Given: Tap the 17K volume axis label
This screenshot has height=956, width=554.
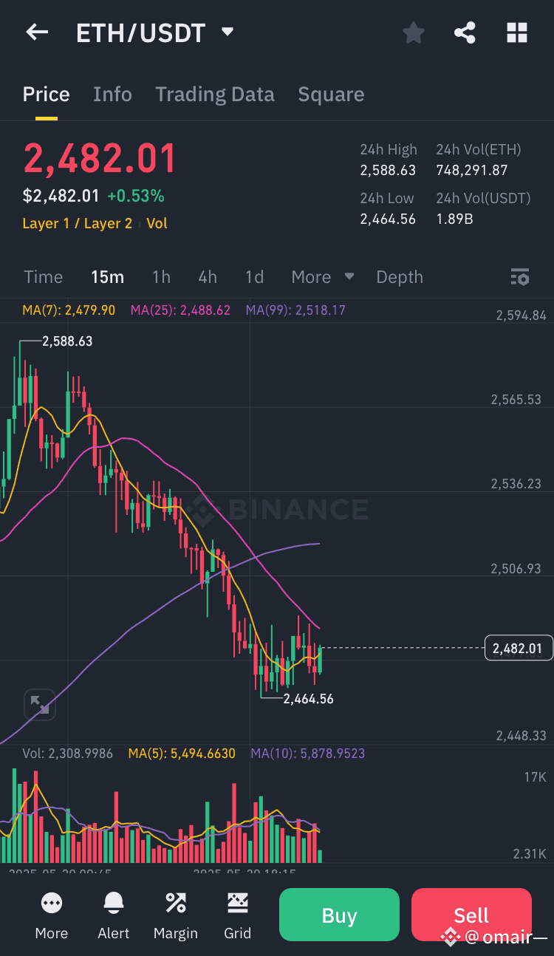Looking at the screenshot, I should point(535,777).
